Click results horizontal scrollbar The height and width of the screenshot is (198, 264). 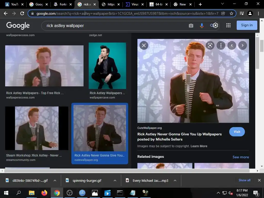pos(127,171)
